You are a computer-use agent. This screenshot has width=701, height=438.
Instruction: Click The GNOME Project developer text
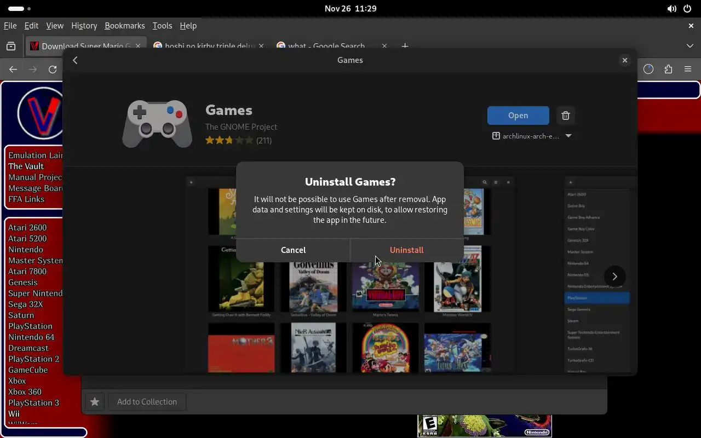(x=241, y=126)
